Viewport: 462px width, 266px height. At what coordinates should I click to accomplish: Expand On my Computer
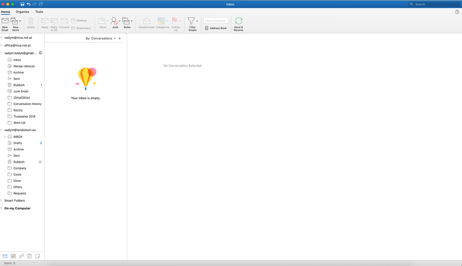click(1, 208)
